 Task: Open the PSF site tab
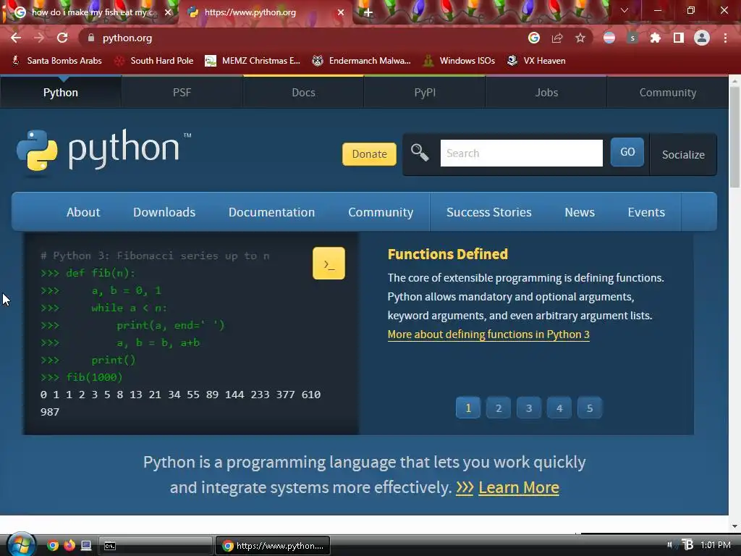[x=182, y=92]
